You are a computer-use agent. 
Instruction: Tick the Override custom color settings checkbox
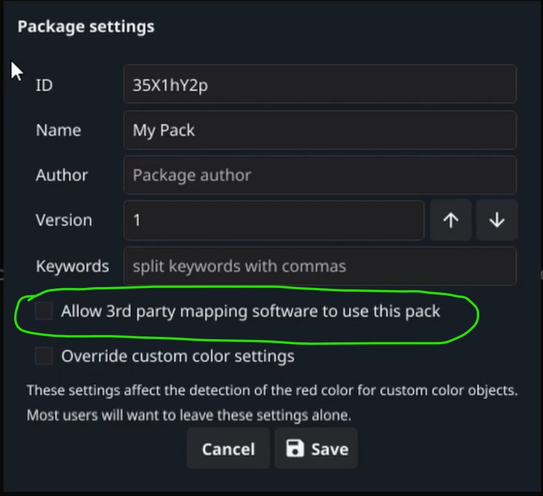(x=44, y=356)
